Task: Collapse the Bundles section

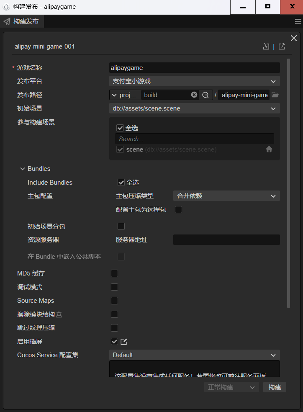Action: (23, 169)
